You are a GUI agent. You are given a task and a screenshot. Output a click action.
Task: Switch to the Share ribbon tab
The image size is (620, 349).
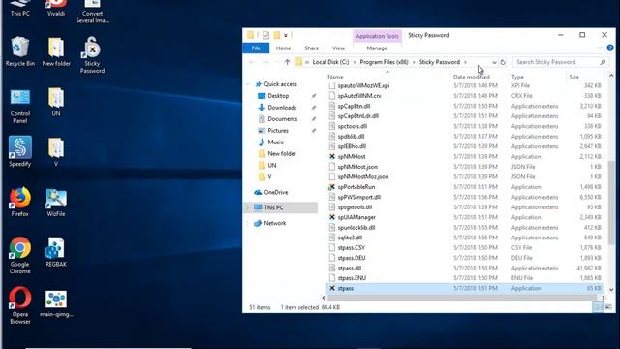point(312,48)
